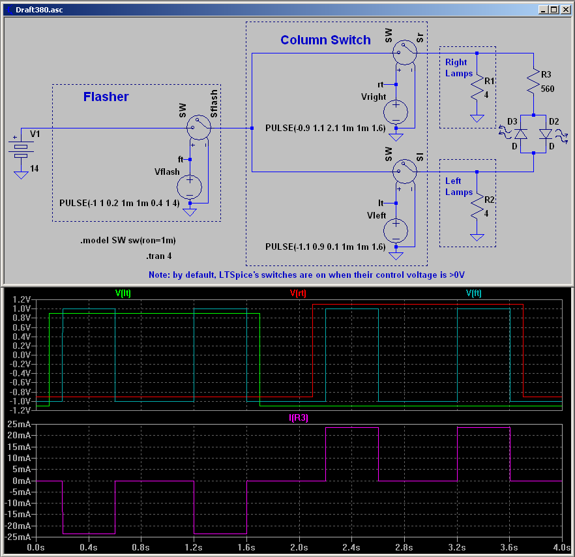This screenshot has width=575, height=557.
Task: Click the Sl switch symbol
Action: coord(405,172)
